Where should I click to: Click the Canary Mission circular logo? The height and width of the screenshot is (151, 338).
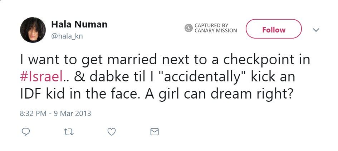tap(188, 28)
